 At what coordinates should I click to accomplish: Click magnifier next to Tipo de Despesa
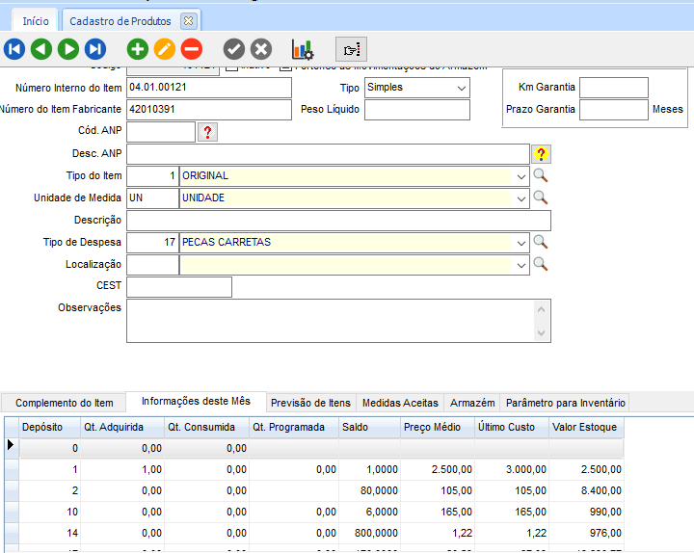click(x=541, y=242)
